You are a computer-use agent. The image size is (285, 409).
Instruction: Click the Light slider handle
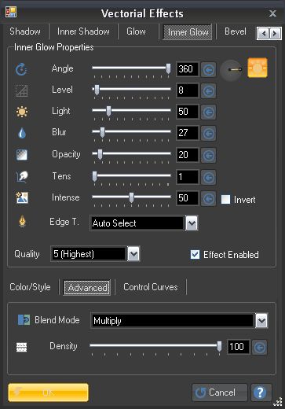click(x=108, y=111)
